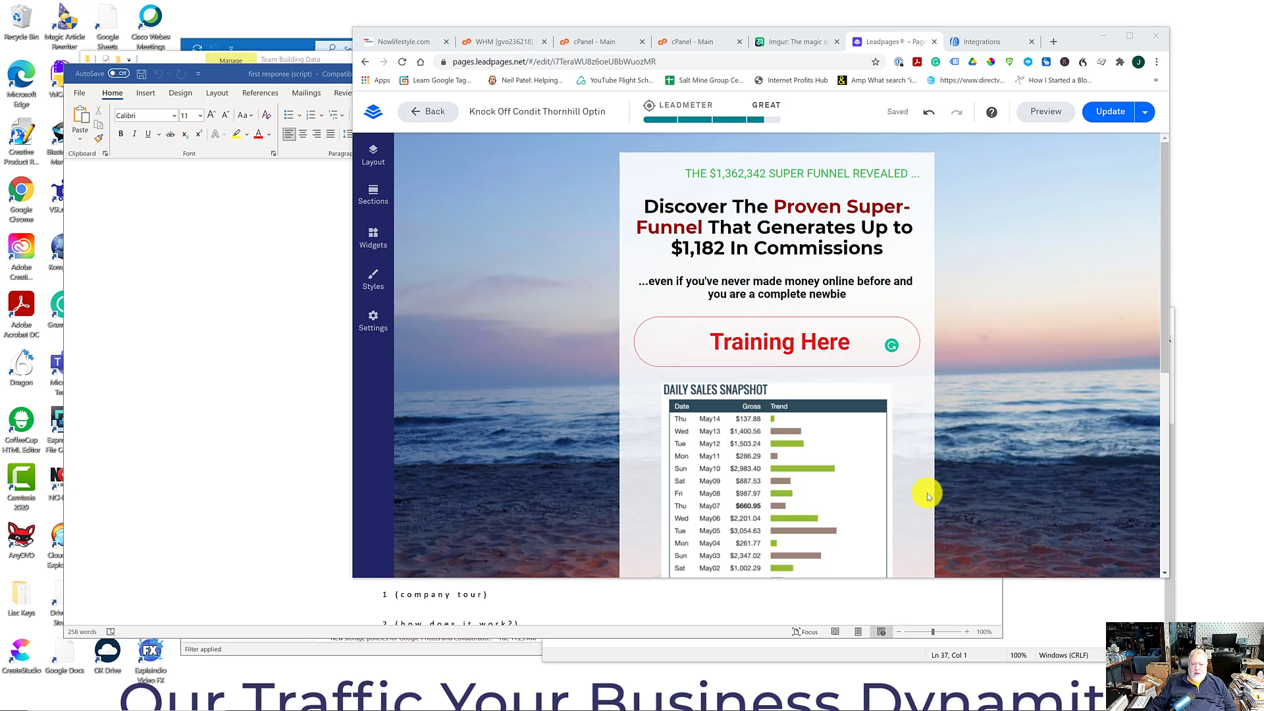Increase font size in Word ribbon
The height and width of the screenshot is (711, 1264).
tap(211, 115)
